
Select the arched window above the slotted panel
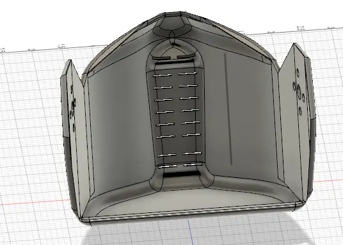click(173, 53)
